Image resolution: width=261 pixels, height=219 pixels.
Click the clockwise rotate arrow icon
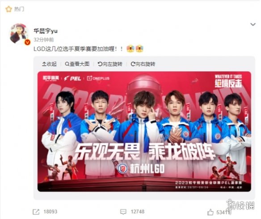coord(133,64)
